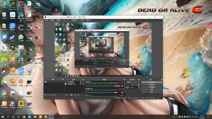Viewport: 212px width, 119px height.
Task: Select the Steam desktop icon
Action: click(x=12, y=38)
